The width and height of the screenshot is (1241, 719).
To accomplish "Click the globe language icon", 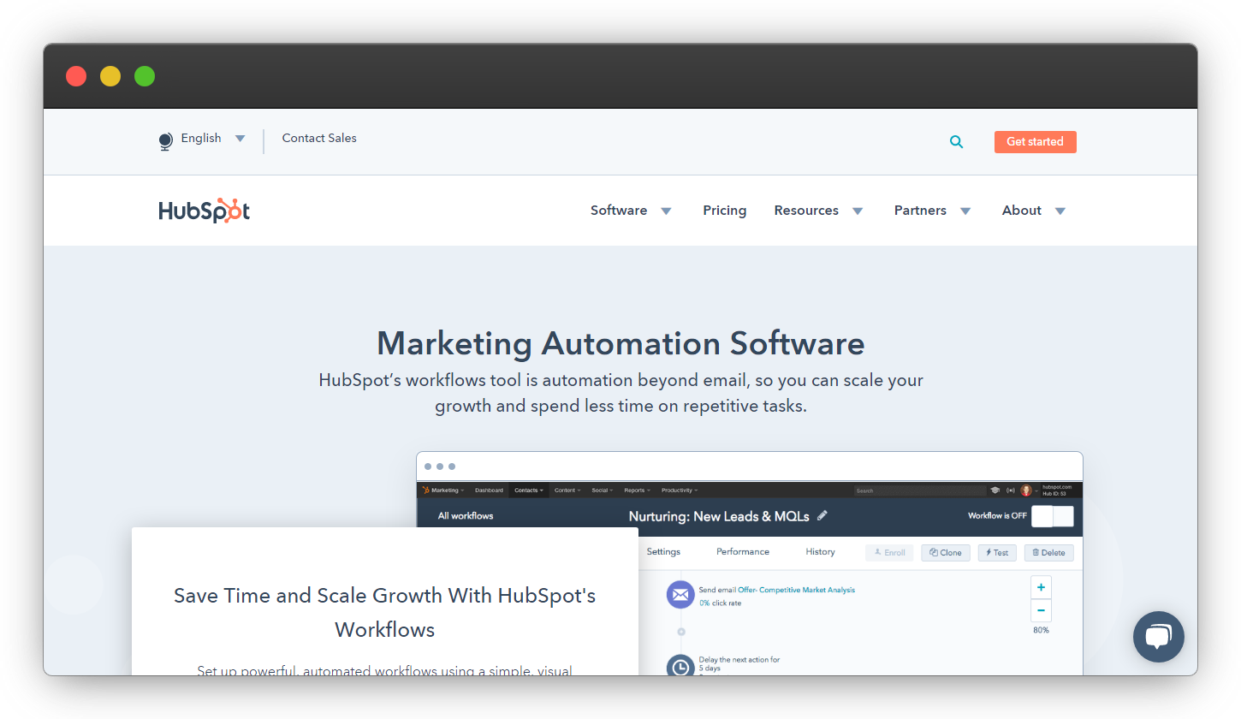I will click(x=166, y=141).
